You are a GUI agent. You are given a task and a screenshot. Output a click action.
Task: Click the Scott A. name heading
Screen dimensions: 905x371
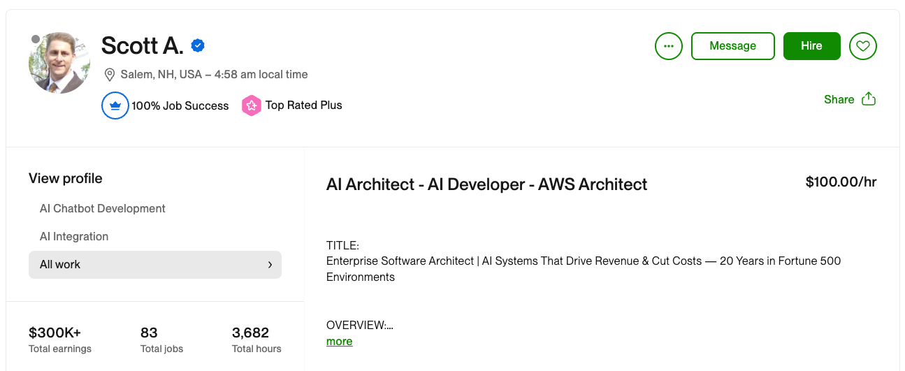click(143, 46)
